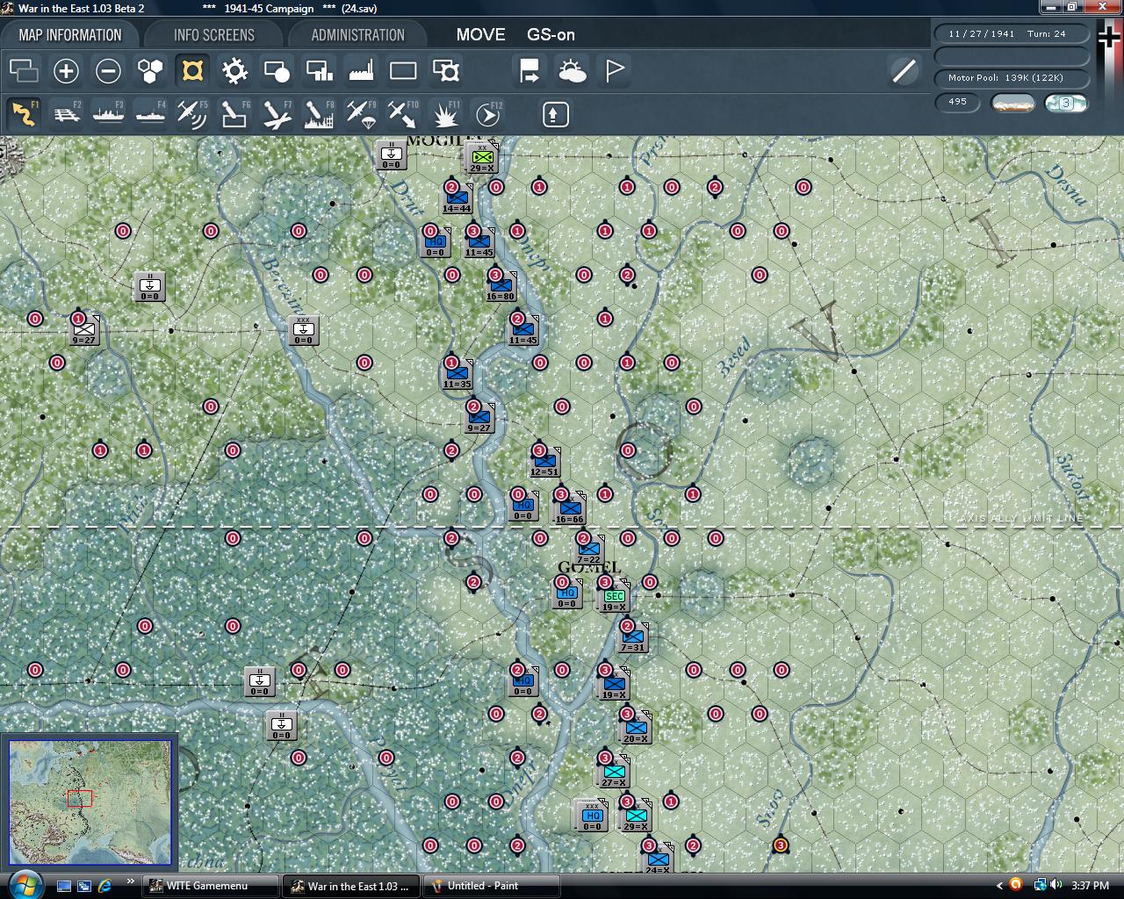
Task: Zoom in with the plus icon
Action: 66,70
